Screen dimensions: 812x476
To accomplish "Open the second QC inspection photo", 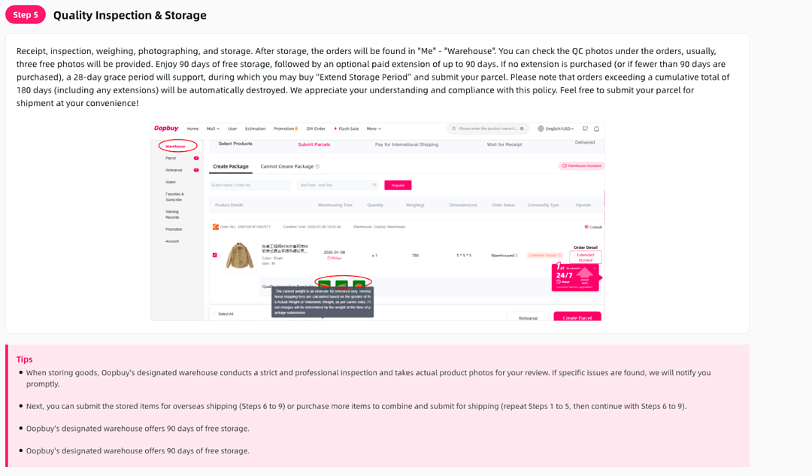I will [x=342, y=284].
